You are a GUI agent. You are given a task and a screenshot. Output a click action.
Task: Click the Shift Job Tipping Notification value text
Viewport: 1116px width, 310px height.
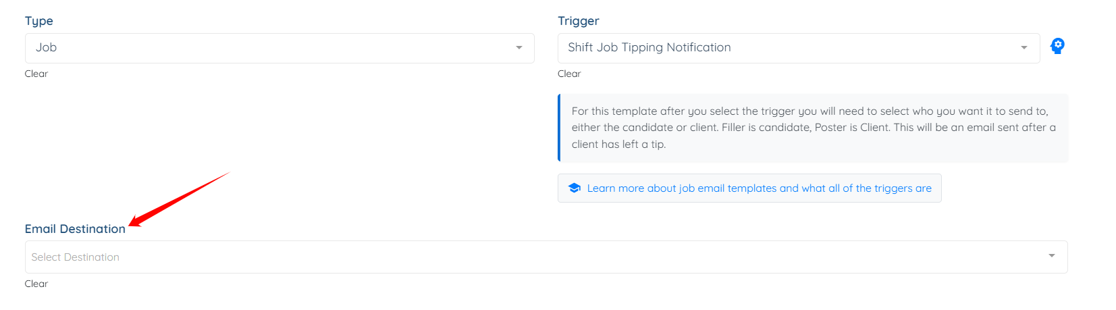coord(649,47)
